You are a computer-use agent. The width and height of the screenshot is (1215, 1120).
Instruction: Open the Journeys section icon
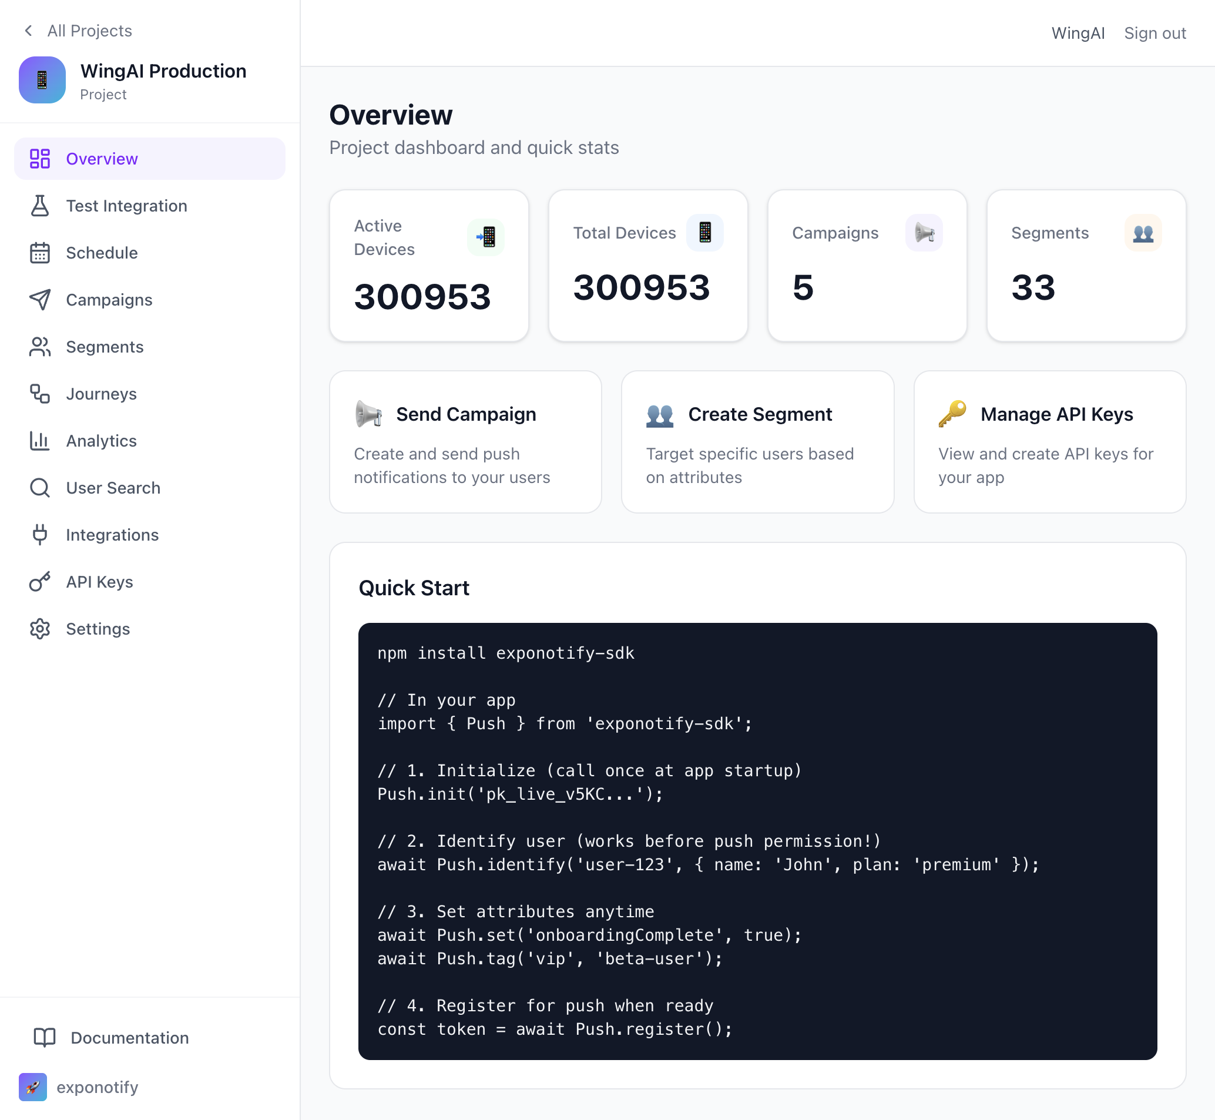pyautogui.click(x=39, y=393)
